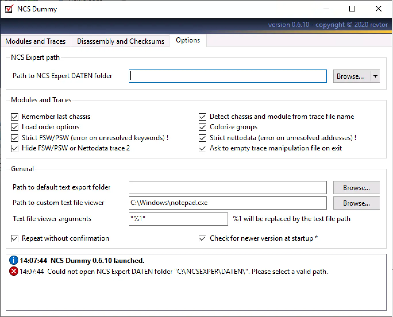393x317 pixels.
Task: Click Browse for default text export folder
Action: (357, 188)
